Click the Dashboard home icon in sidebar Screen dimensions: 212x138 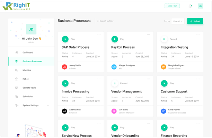16,52
